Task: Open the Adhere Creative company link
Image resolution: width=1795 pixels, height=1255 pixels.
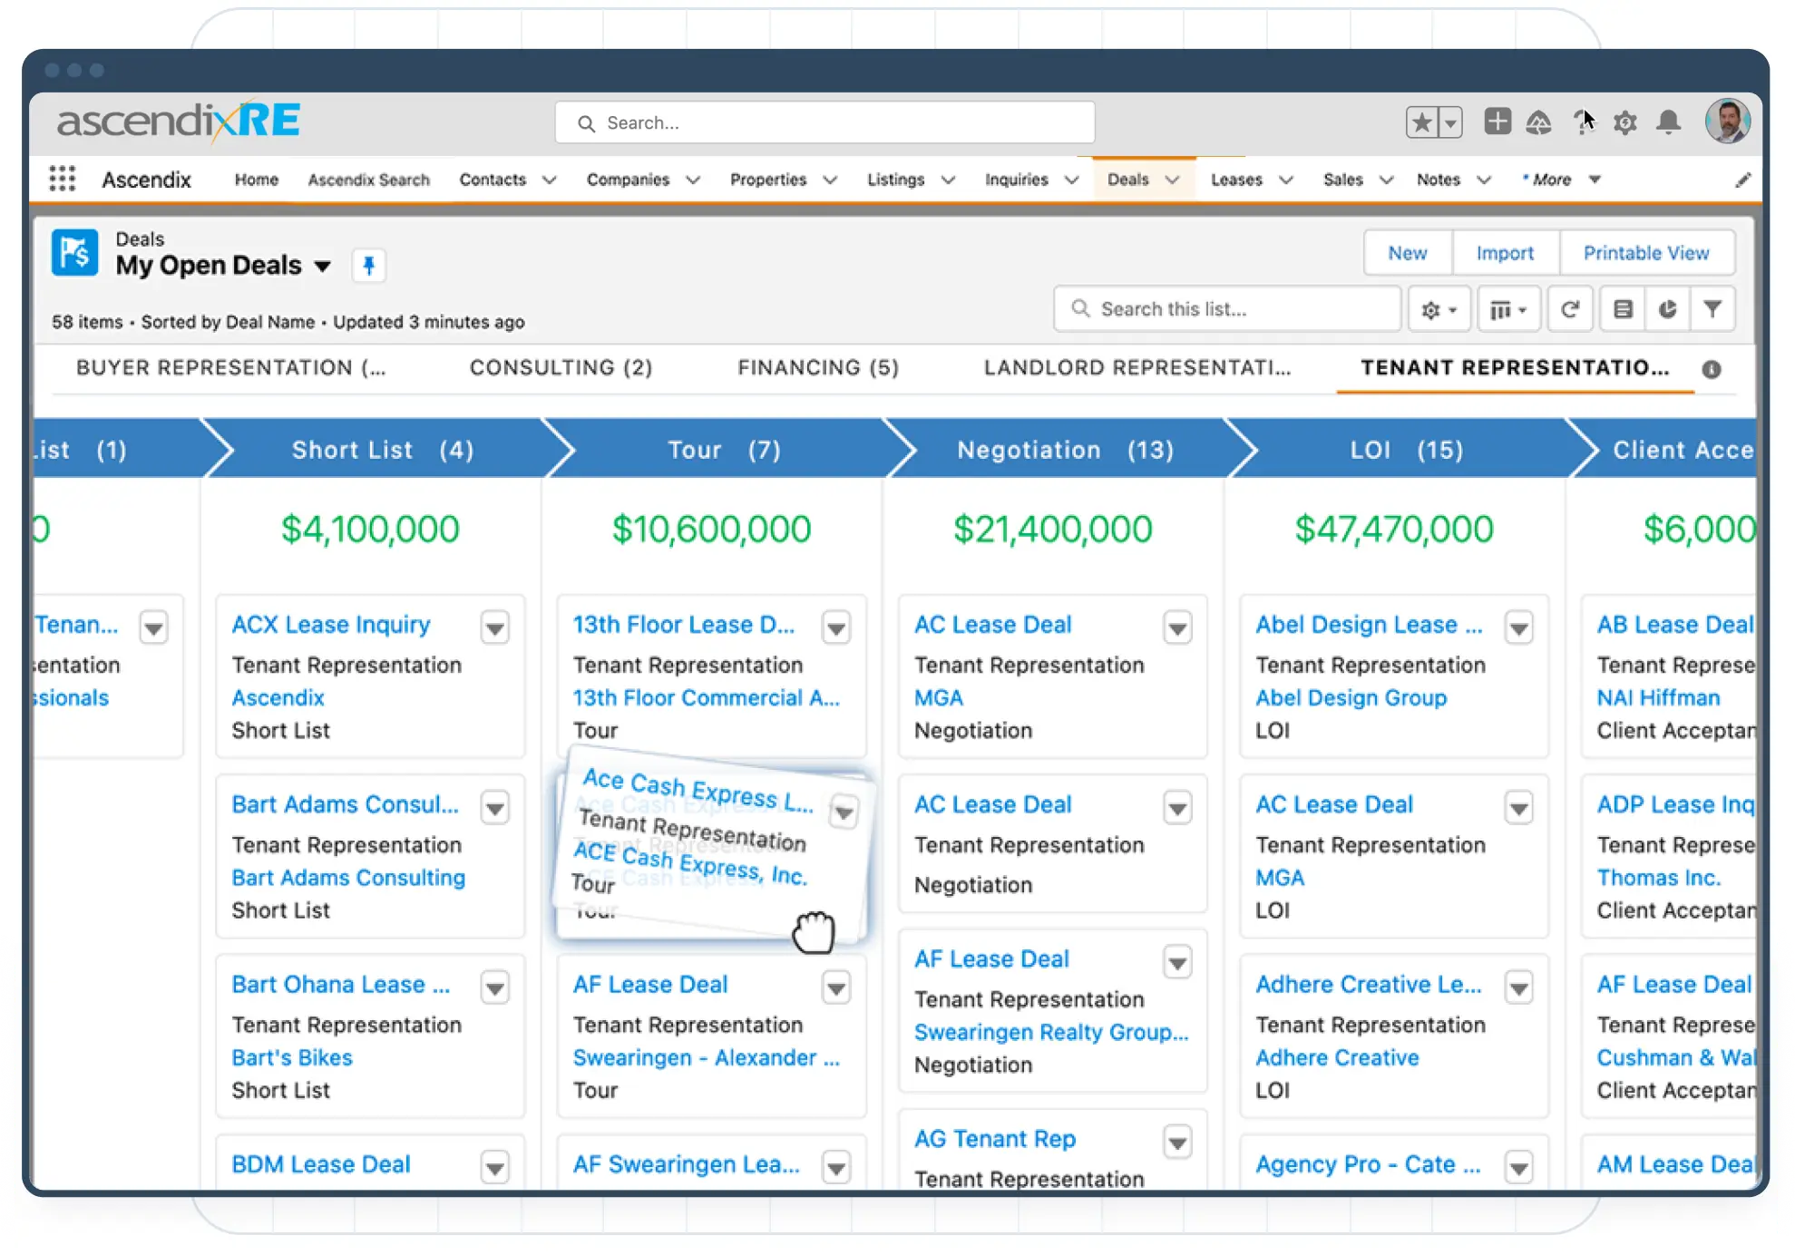Action: click(x=1337, y=1058)
